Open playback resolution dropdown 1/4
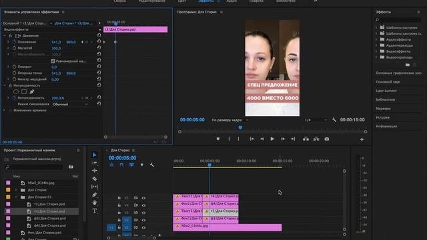The width and height of the screenshot is (427, 240). pyautogui.click(x=316, y=120)
